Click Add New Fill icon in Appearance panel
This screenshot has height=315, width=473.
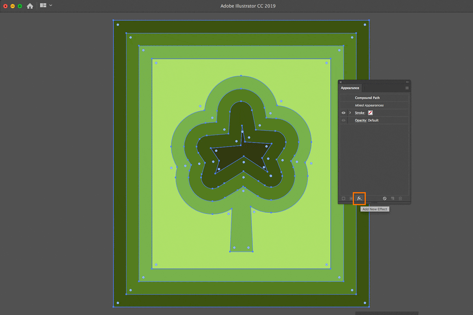[x=351, y=198]
